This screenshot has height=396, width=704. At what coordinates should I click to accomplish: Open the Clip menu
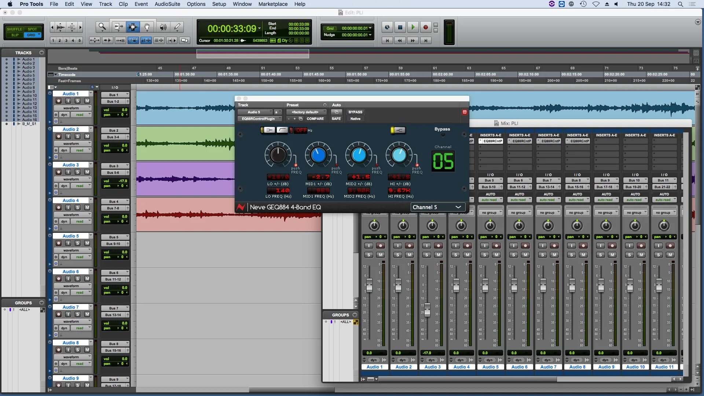pyautogui.click(x=123, y=4)
